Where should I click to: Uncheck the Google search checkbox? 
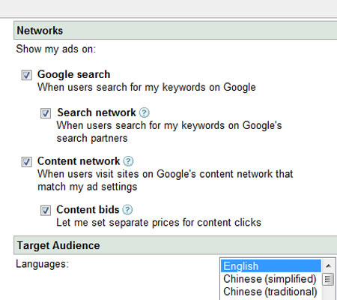(26, 75)
